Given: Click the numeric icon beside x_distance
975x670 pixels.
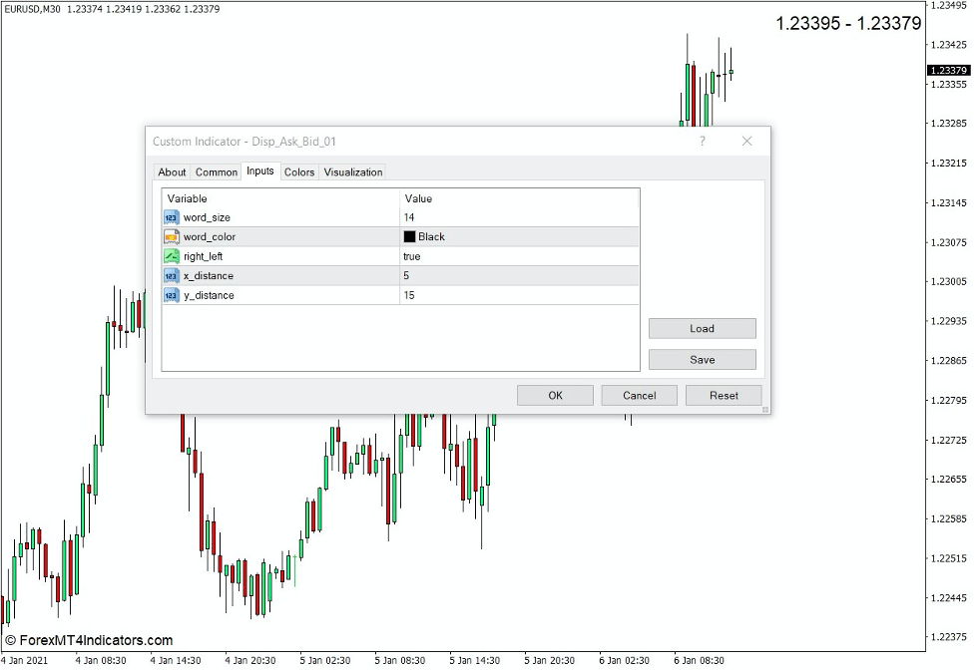Looking at the screenshot, I should 170,275.
